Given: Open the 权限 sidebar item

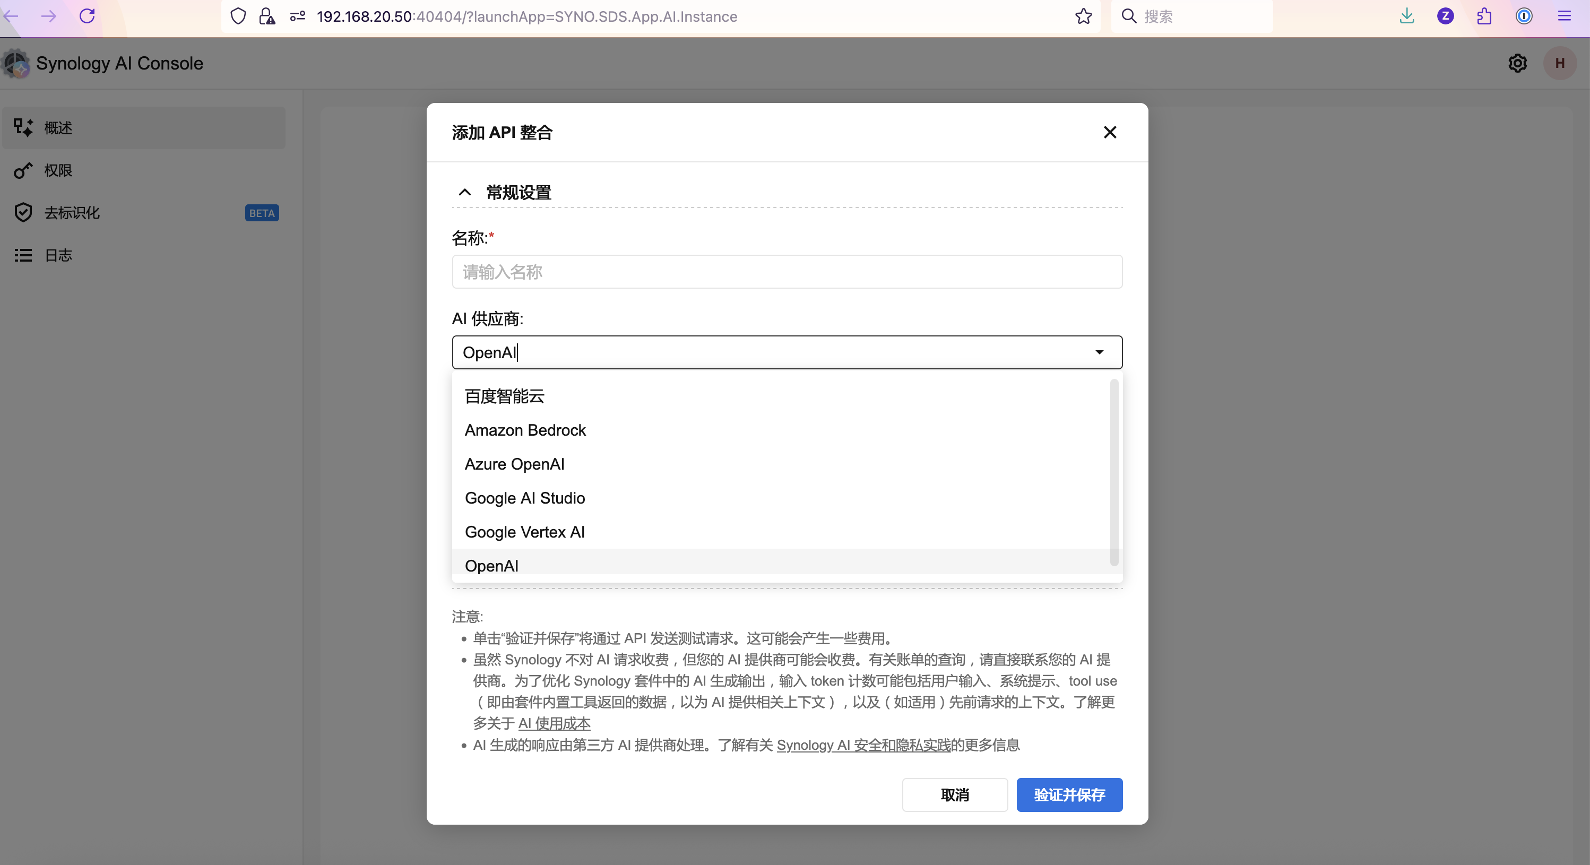Looking at the screenshot, I should click(x=58, y=170).
